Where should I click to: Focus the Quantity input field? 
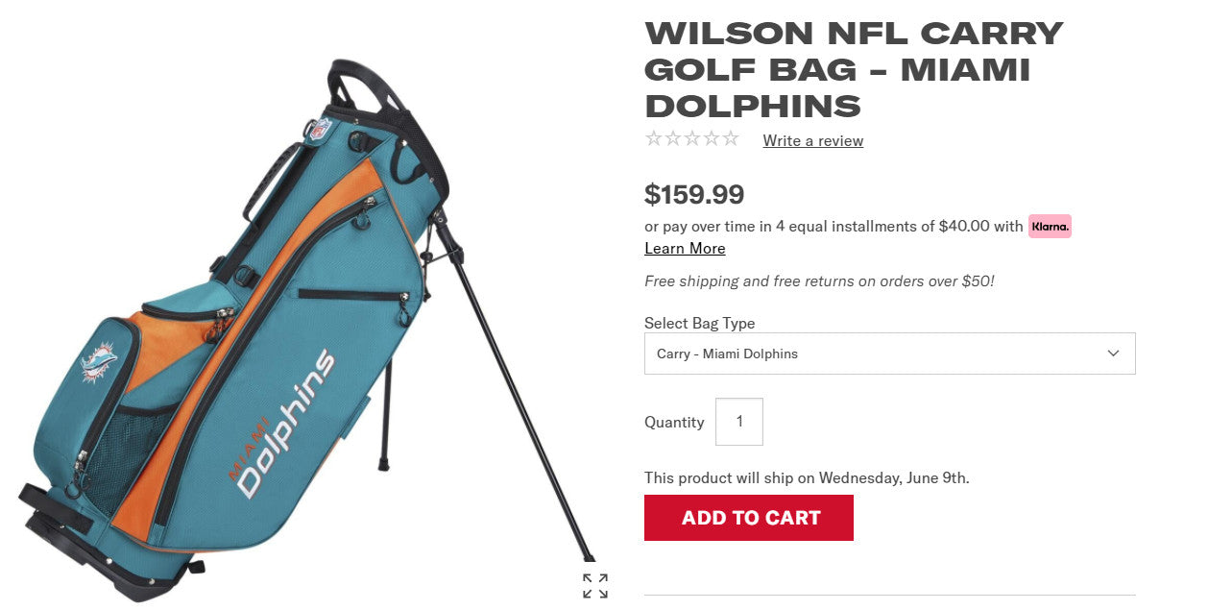pyautogui.click(x=739, y=422)
